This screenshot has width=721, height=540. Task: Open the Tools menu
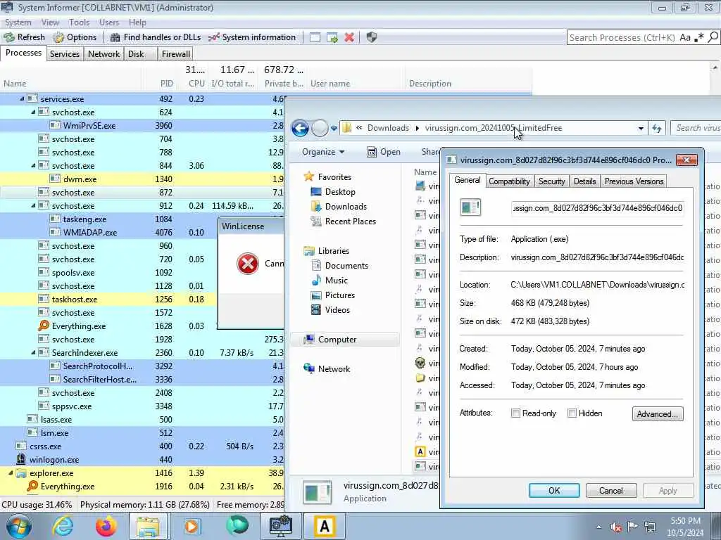(x=79, y=22)
